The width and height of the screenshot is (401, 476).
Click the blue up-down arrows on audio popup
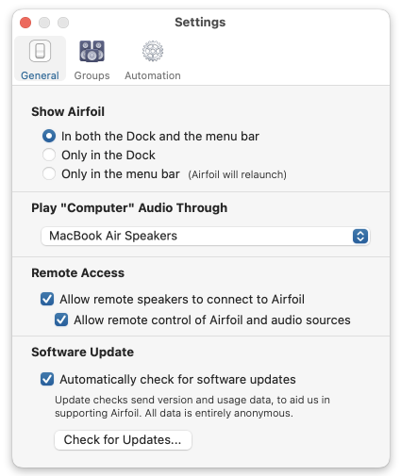tap(360, 236)
